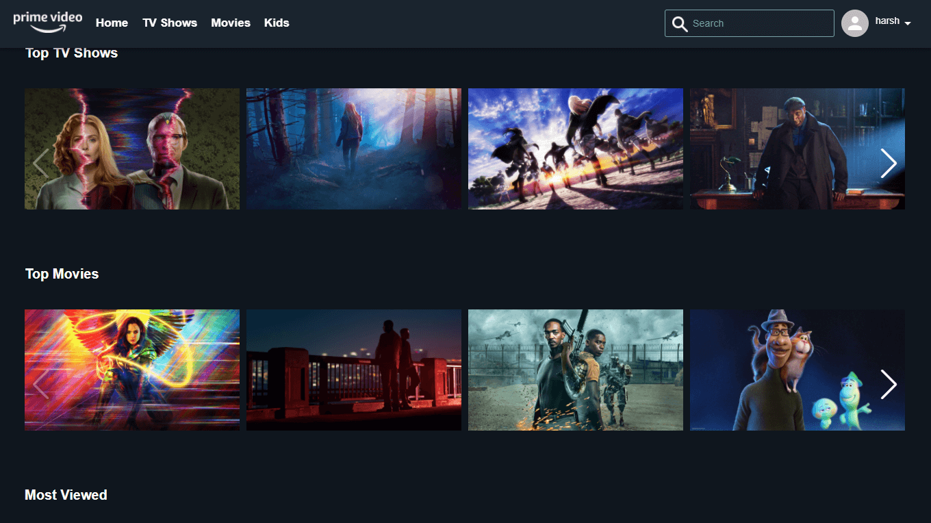Click the search magnifying glass icon

[x=679, y=24]
